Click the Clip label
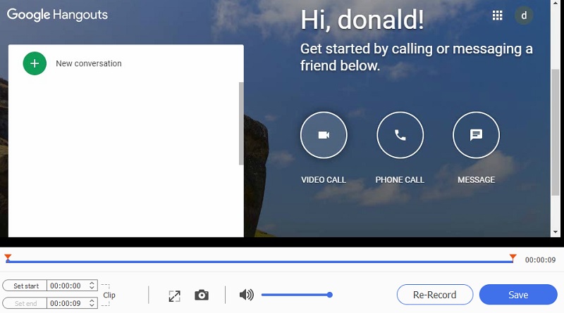Screen dimensions: 564x313 pos(109,295)
